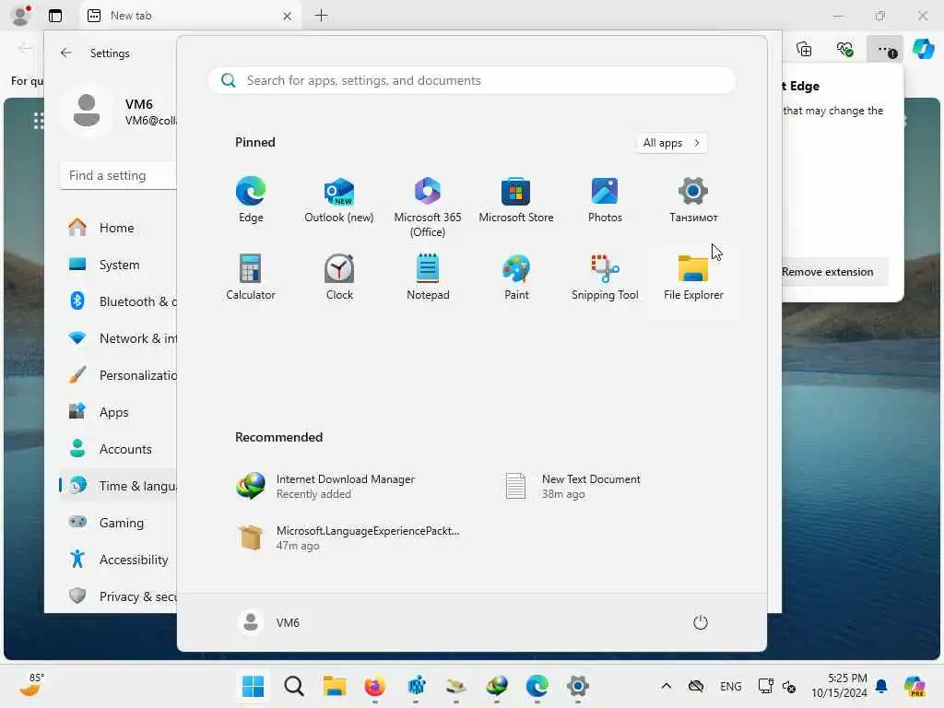This screenshot has height=708, width=944.
Task: Open Copilot in Edge toolbar
Action: pos(923,49)
